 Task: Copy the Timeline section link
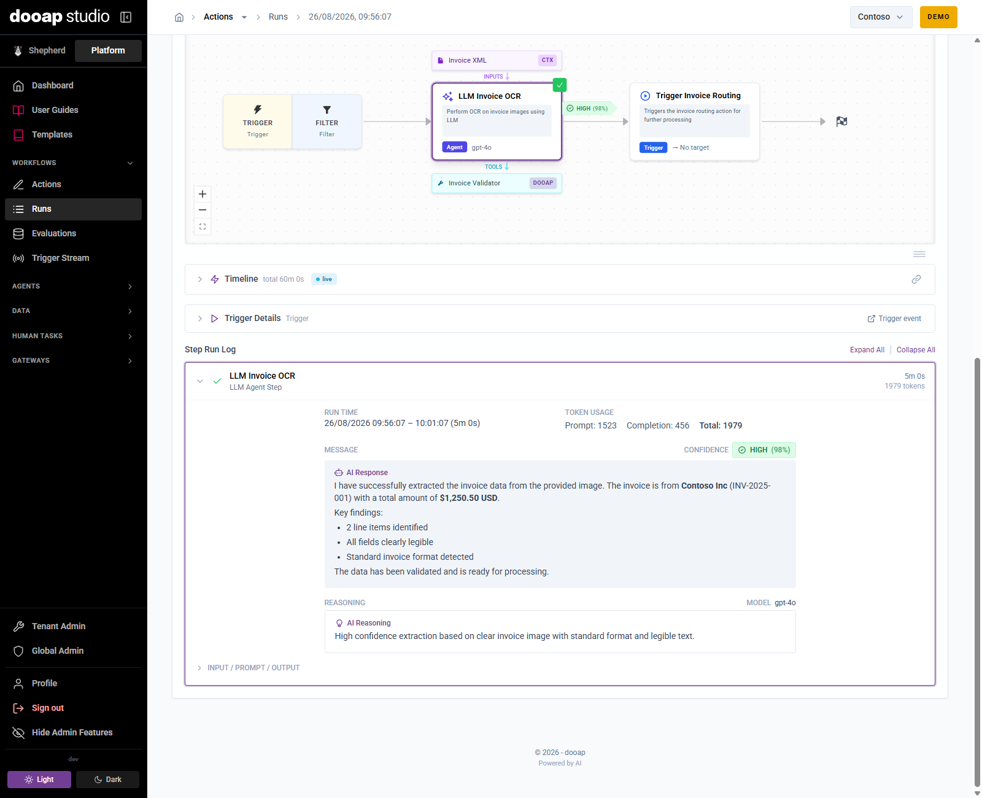tap(916, 279)
